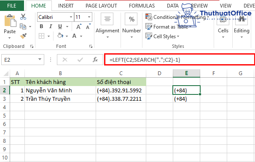Expand Number group arrow

click(132, 37)
